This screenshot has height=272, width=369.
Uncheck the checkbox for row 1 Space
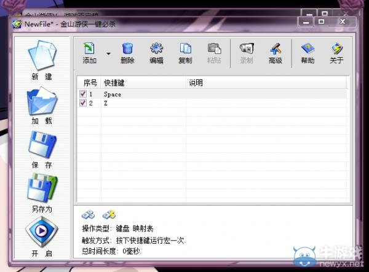click(x=83, y=94)
